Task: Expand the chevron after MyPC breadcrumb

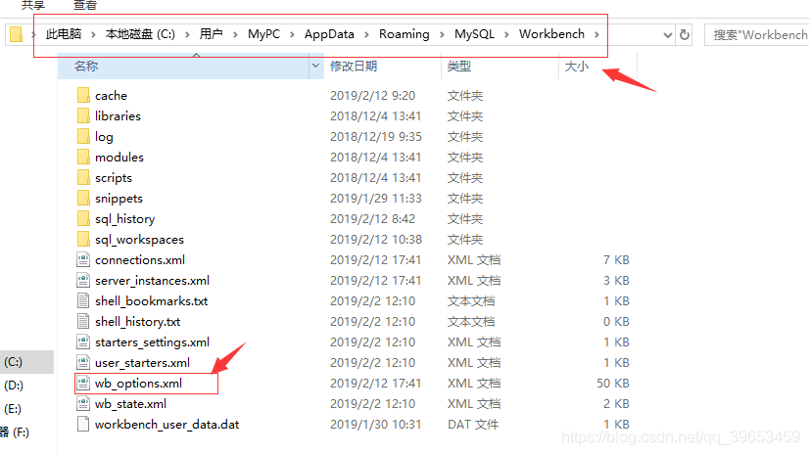Action: tap(292, 34)
